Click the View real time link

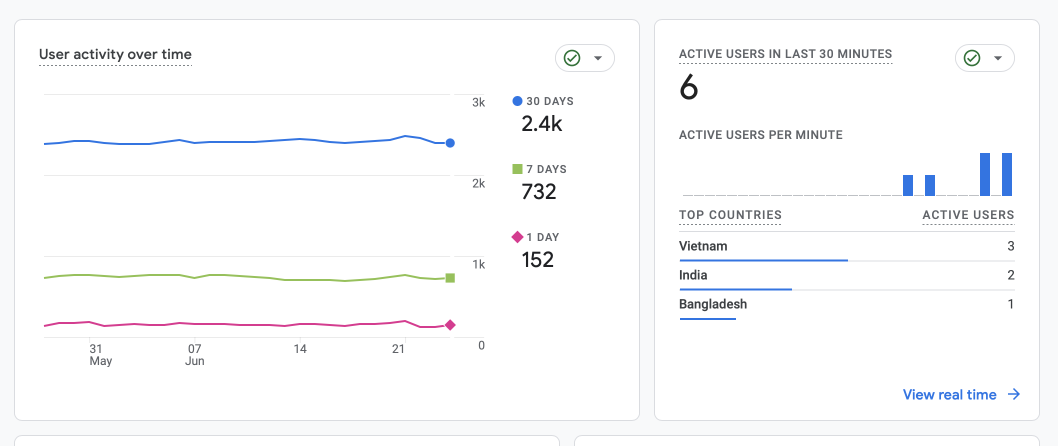coord(949,394)
